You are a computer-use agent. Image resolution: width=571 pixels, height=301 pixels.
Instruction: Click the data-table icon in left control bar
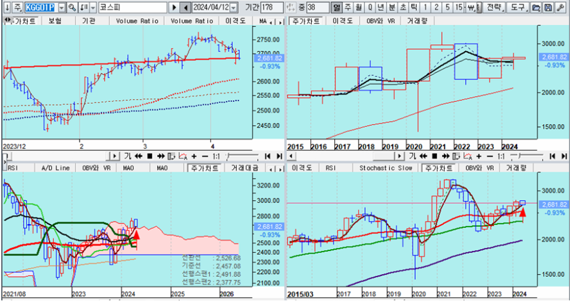click(x=171, y=156)
